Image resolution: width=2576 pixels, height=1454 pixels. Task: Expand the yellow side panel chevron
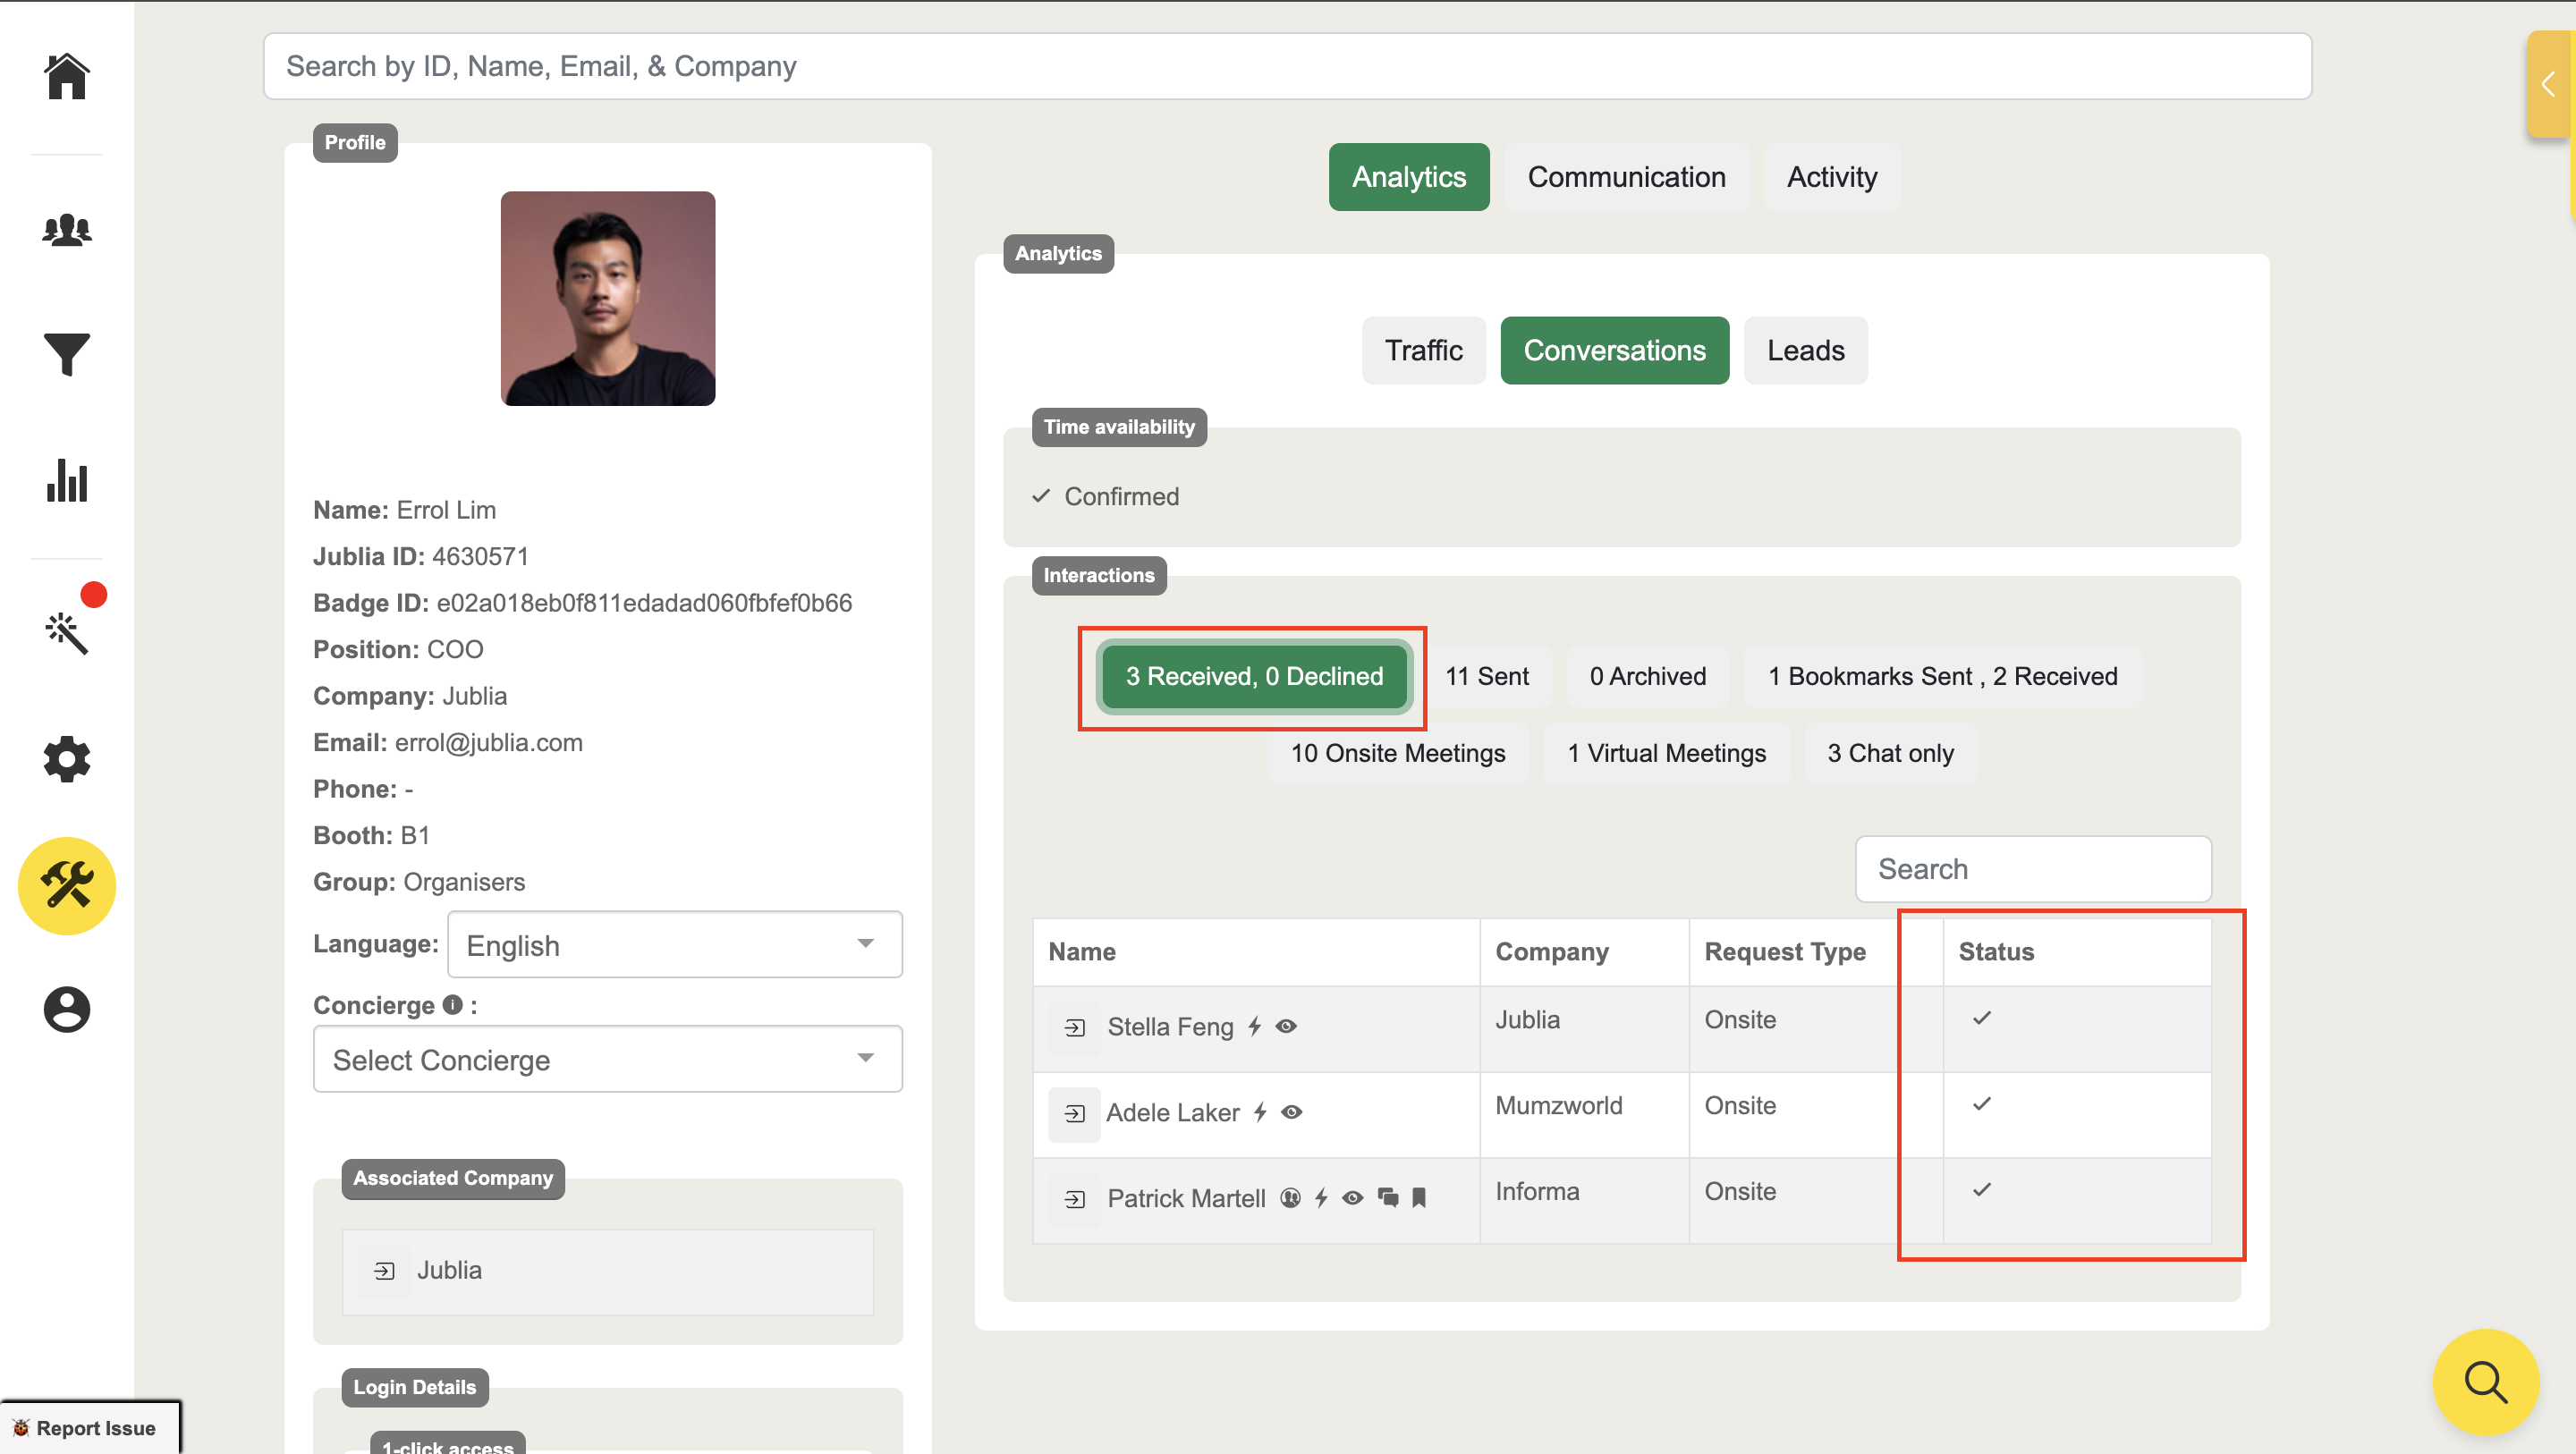(2548, 84)
